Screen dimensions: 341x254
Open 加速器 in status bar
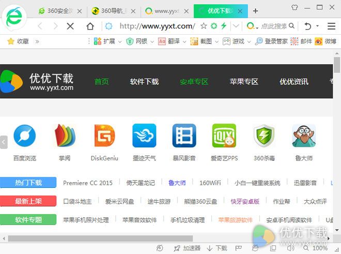(x=187, y=248)
